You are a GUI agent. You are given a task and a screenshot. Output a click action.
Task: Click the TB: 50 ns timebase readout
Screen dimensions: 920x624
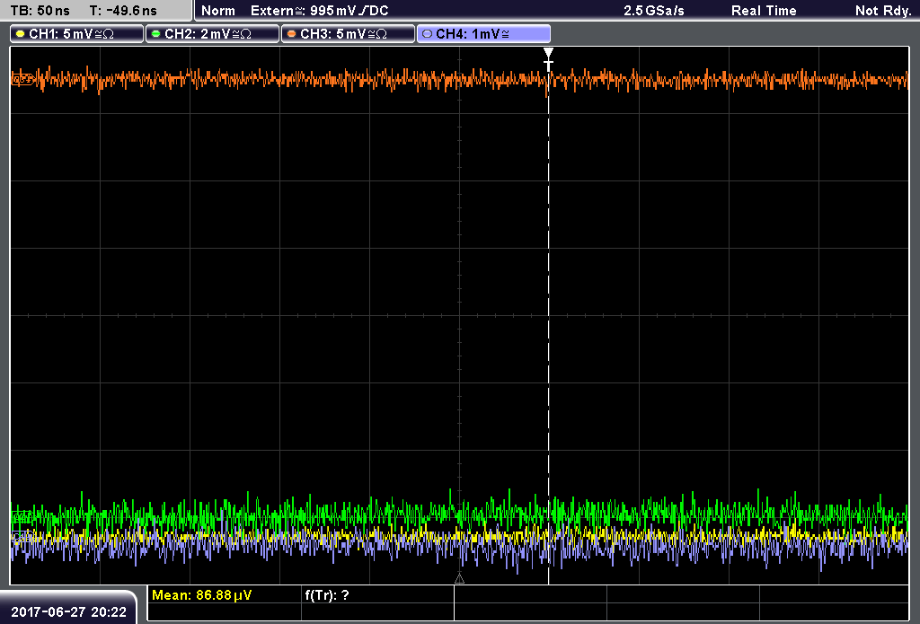[40, 11]
